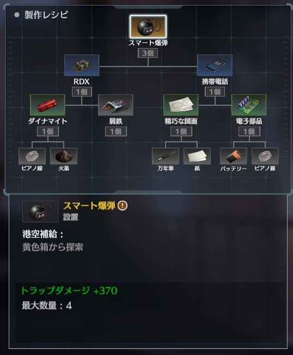Click ピアノ線 icon under ダイナマイト
Viewport: 293px width, 355px height.
pos(32,156)
